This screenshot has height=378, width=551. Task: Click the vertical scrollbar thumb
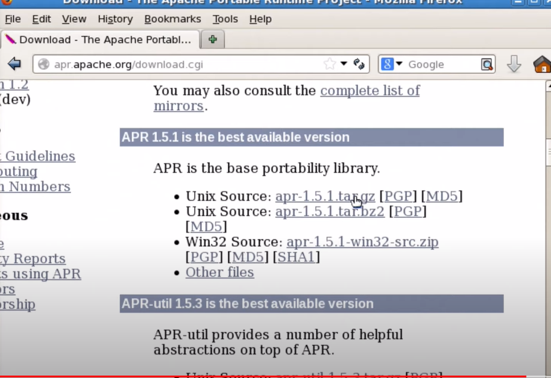click(x=549, y=152)
